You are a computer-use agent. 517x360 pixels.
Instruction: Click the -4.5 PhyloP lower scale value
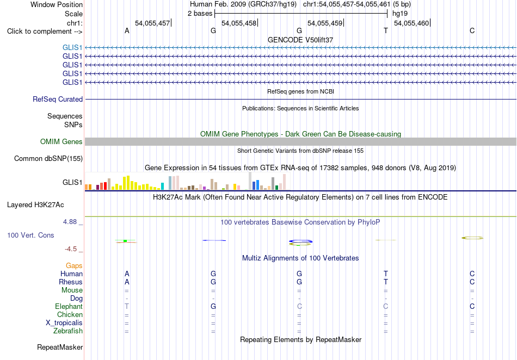point(71,249)
